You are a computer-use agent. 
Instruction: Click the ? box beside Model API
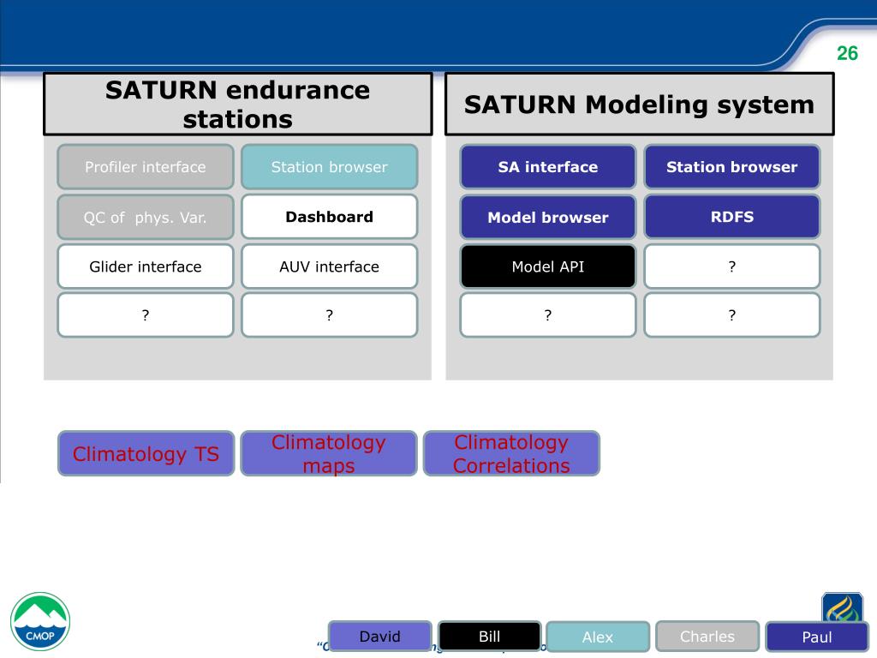[x=732, y=266]
